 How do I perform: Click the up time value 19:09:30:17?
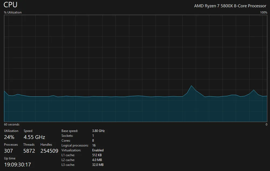[18, 164]
